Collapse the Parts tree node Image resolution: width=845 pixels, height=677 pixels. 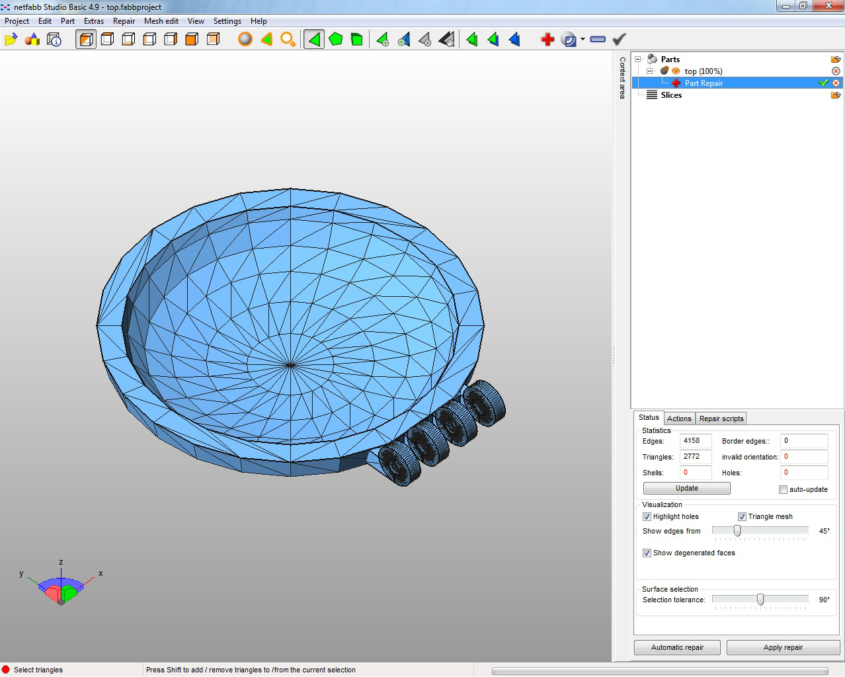click(638, 60)
